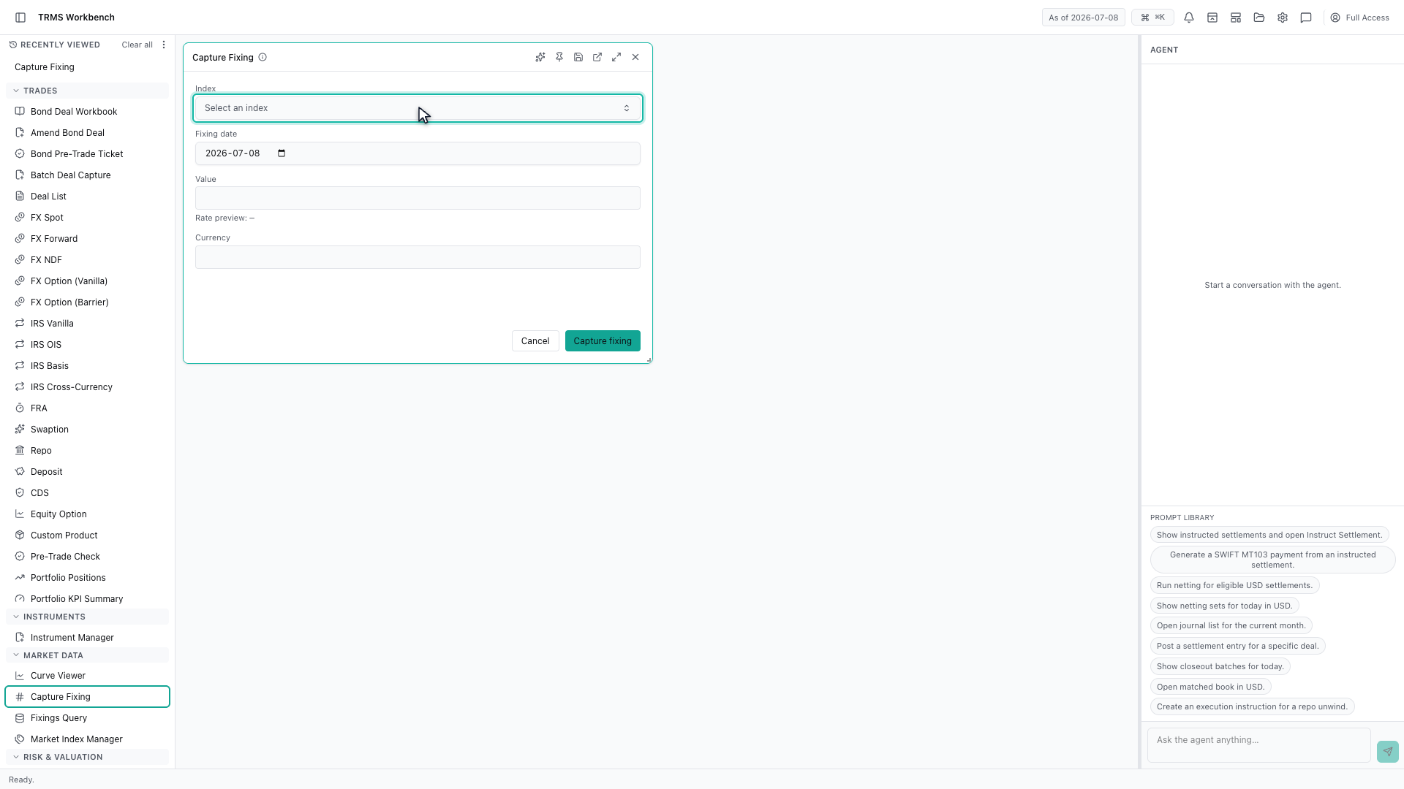Open FX Option (Barrier)
The width and height of the screenshot is (1404, 789).
click(x=87, y=302)
